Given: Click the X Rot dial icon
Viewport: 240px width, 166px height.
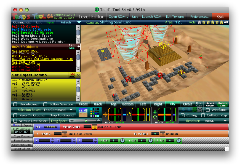Looking at the screenshot, I should click(x=122, y=141).
